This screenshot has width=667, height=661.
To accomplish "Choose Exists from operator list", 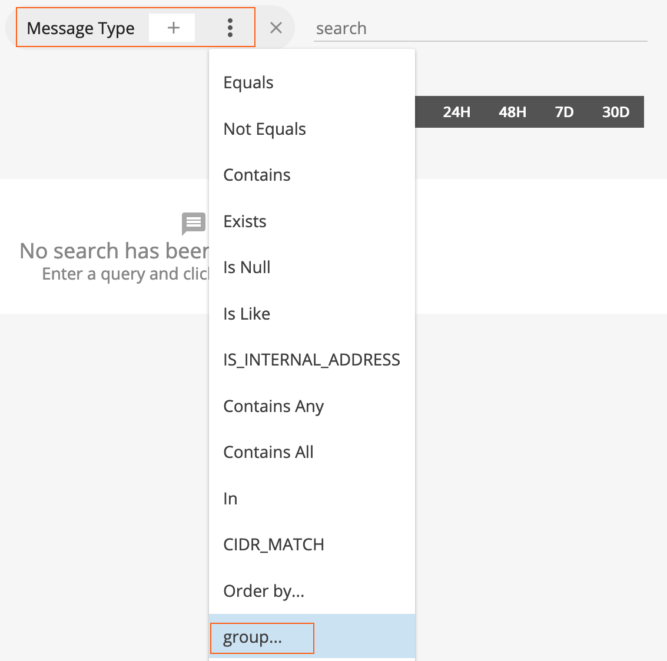I will point(245,221).
